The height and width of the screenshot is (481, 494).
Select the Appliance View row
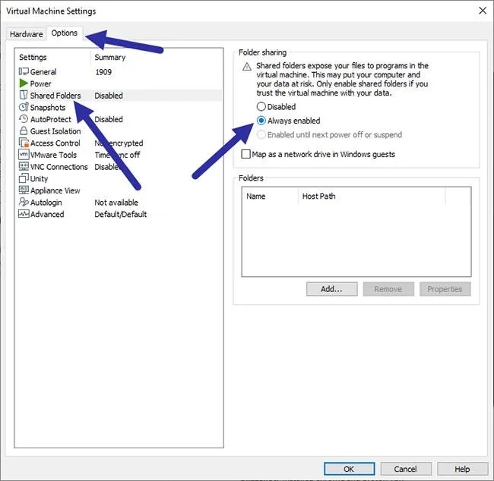pyautogui.click(x=119, y=190)
